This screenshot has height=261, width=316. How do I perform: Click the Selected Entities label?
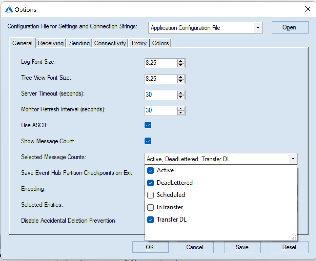[x=42, y=205]
